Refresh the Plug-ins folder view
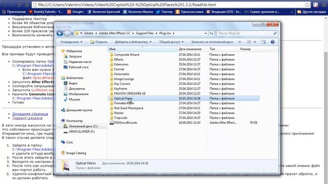 pyautogui.click(x=212, y=33)
